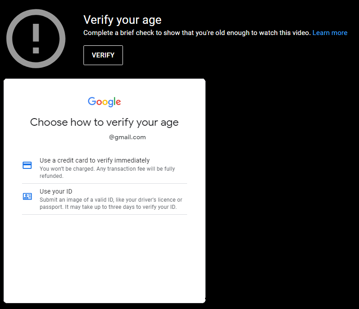Click the word 'refunded.' in the card description

52,176
